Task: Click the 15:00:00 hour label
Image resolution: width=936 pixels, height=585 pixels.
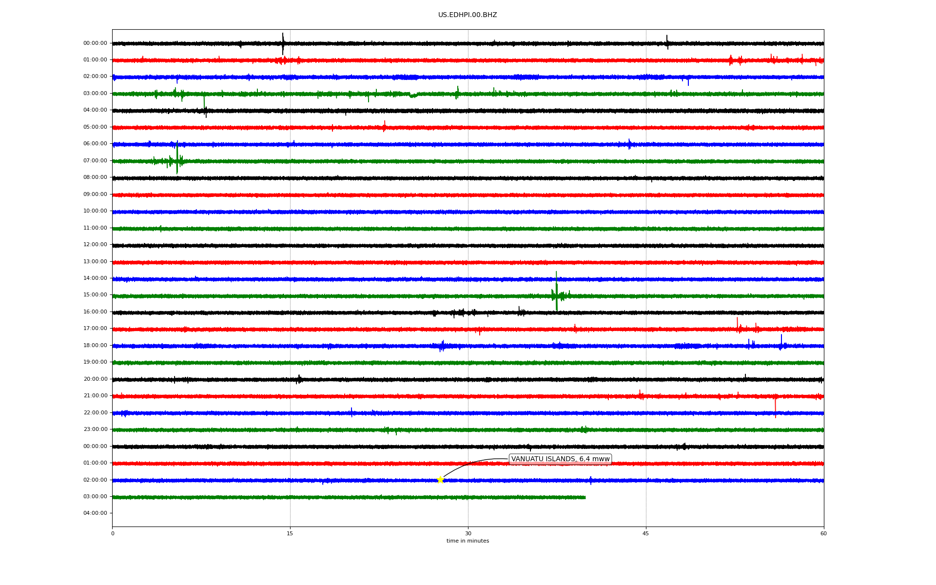Action: (95, 295)
